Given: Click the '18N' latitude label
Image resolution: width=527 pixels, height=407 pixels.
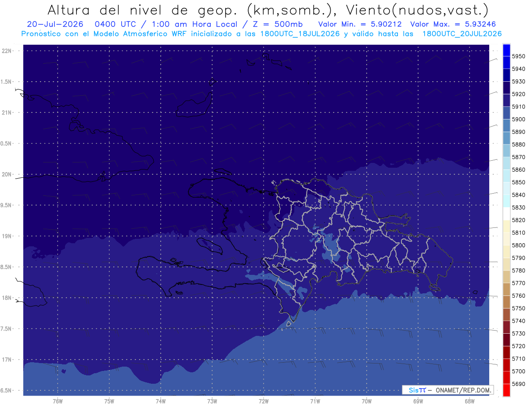Looking at the screenshot, I should 6,298.
